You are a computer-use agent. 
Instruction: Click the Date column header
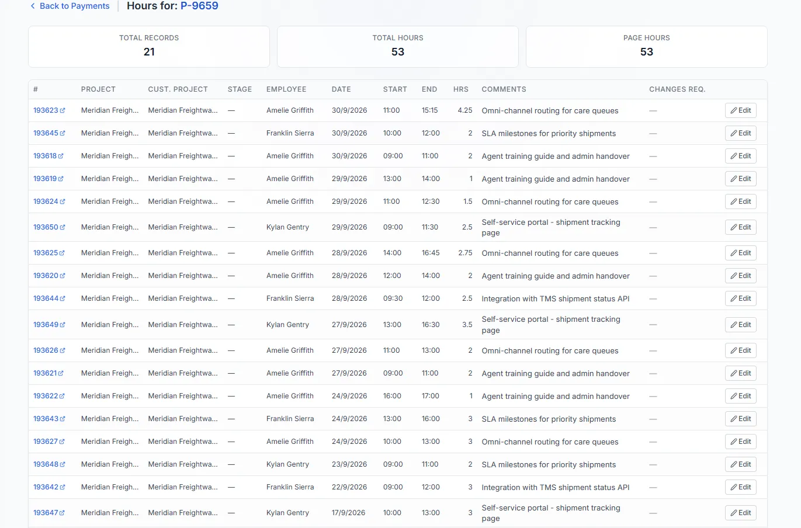pos(341,89)
